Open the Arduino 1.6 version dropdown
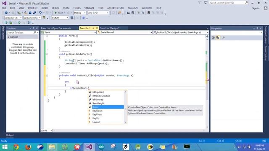Image resolution: width=269 pixels, height=151 pixels. click(13, 18)
